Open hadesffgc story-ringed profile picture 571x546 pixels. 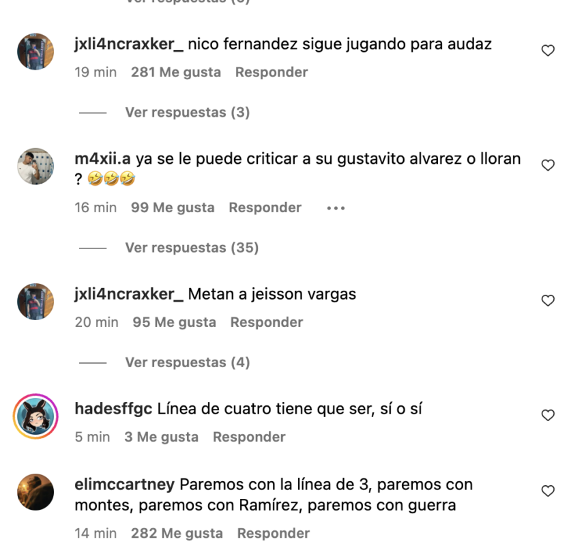35,416
